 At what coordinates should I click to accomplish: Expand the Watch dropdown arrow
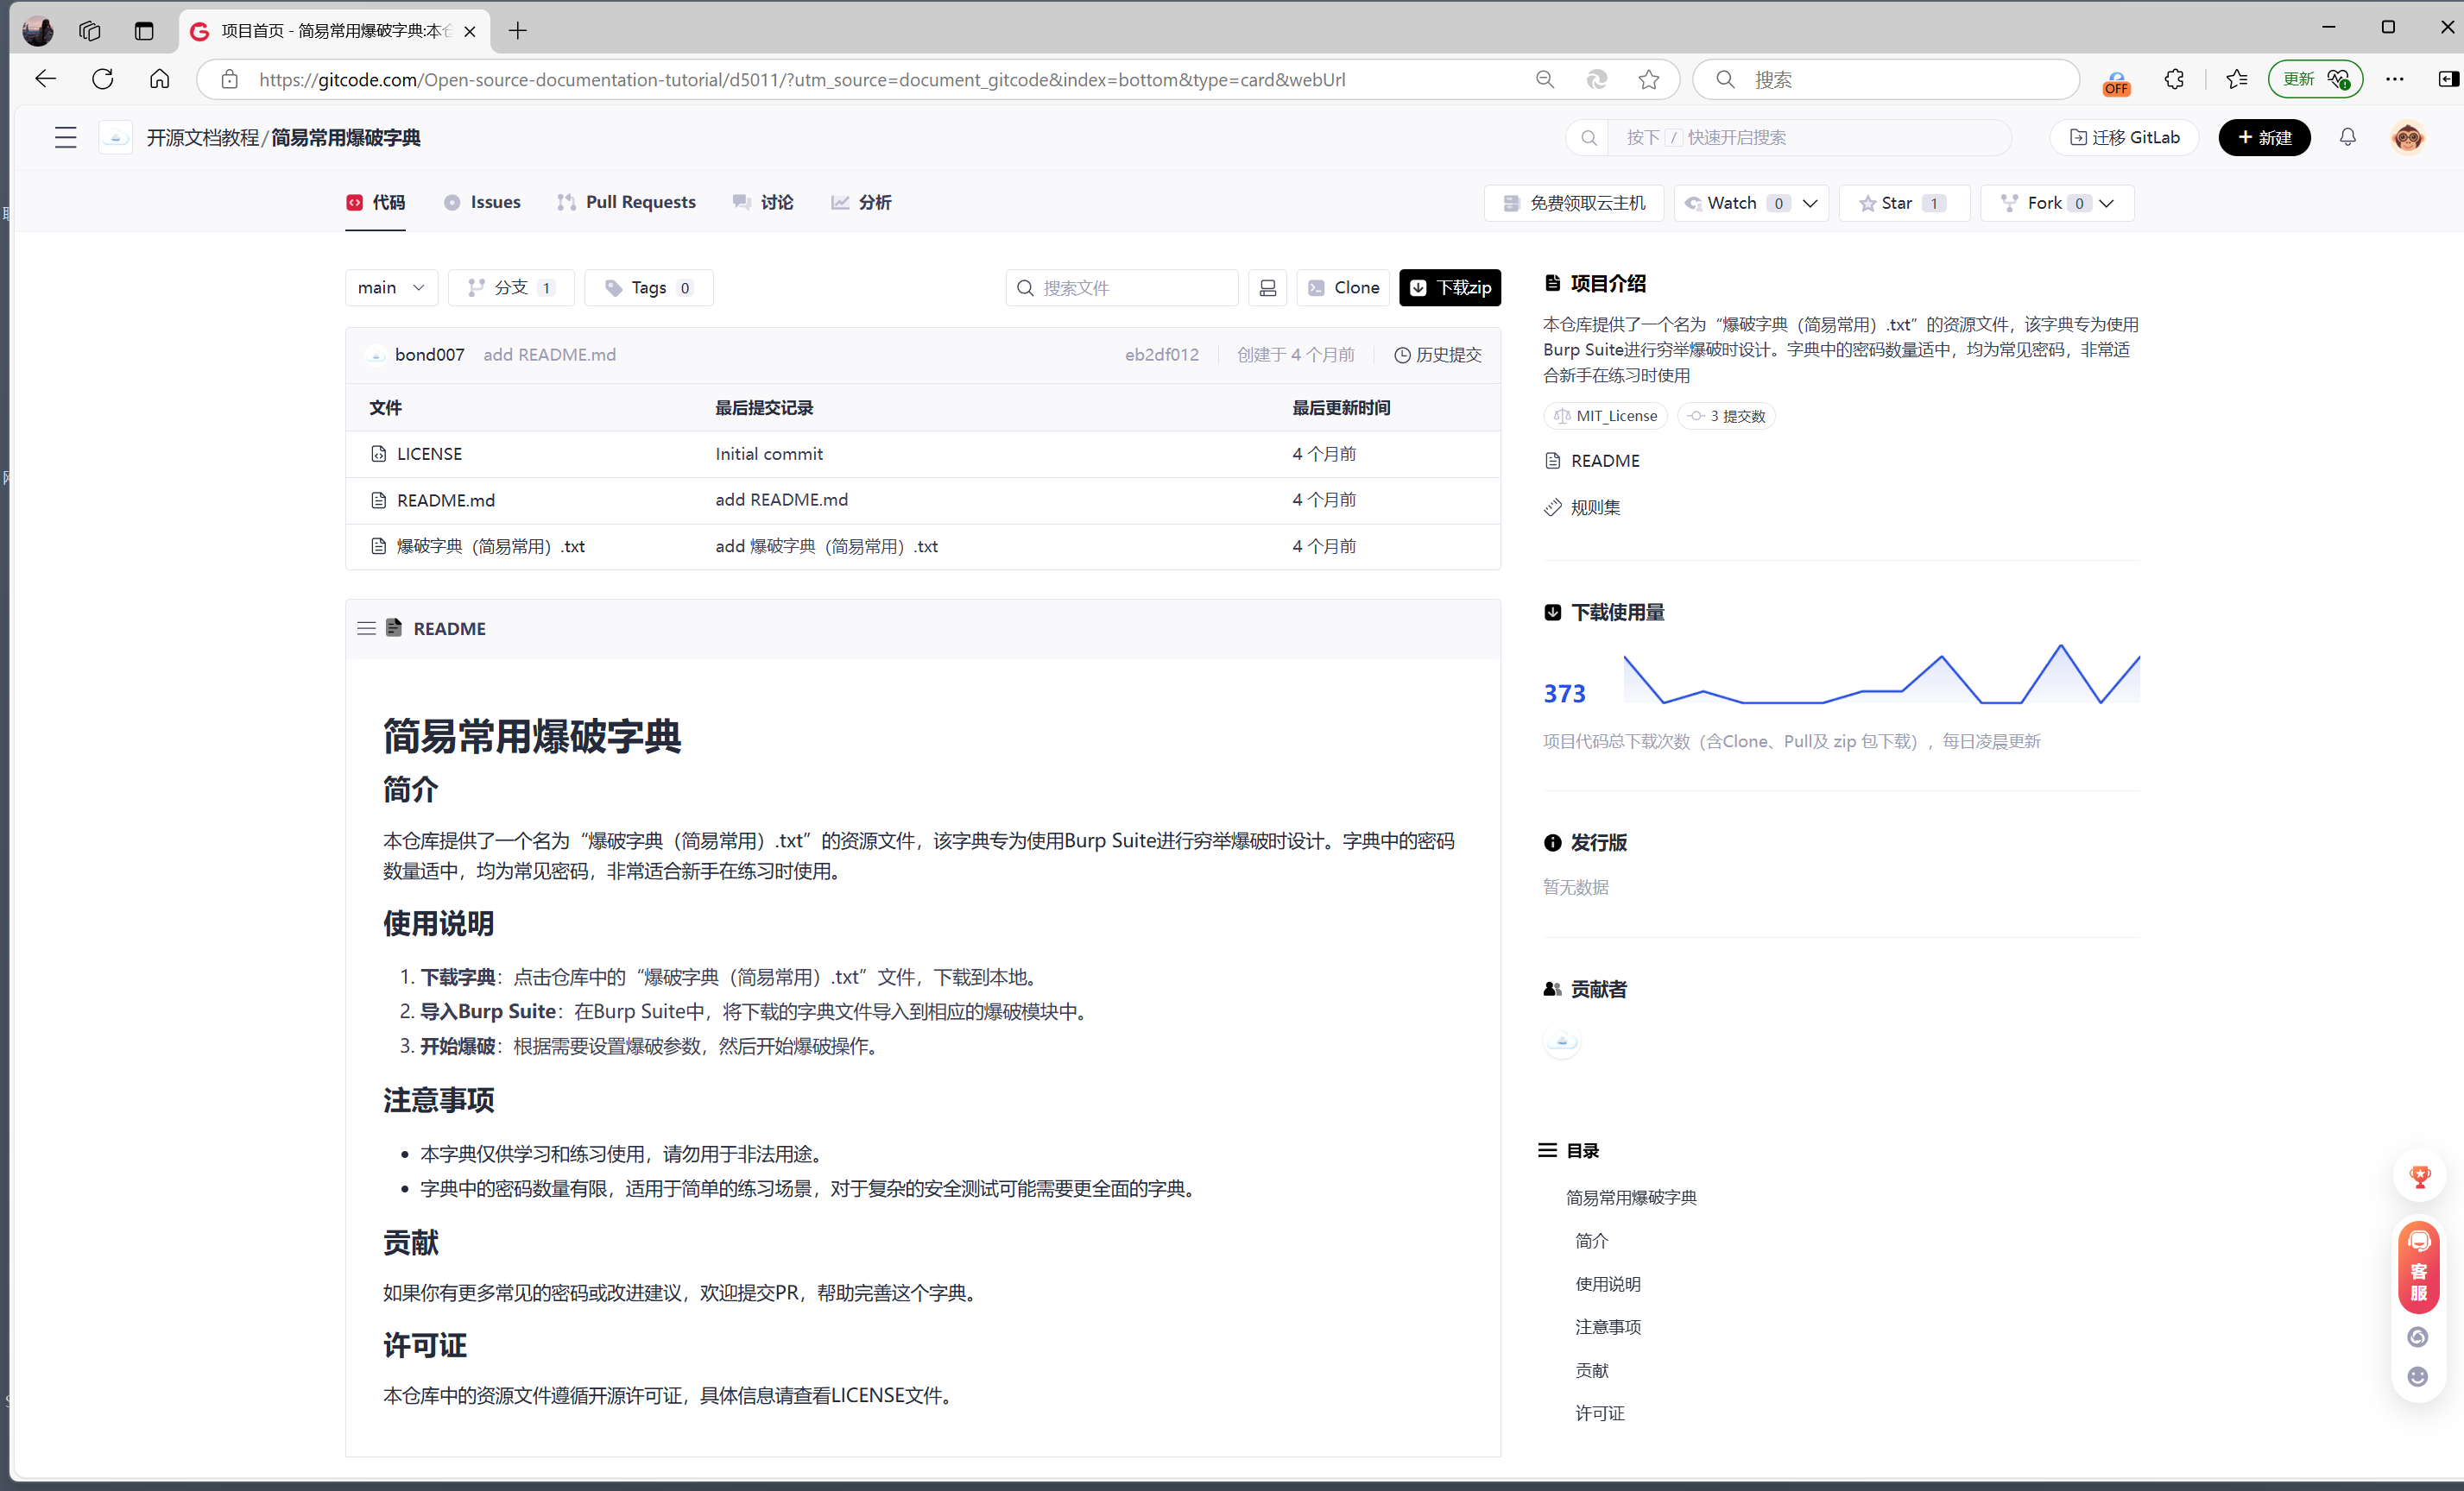tap(1810, 203)
